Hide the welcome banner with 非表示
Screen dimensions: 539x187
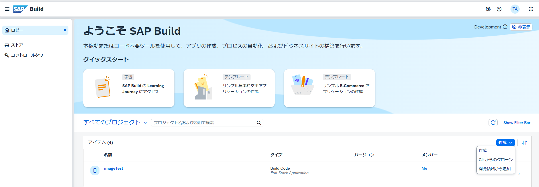point(521,27)
